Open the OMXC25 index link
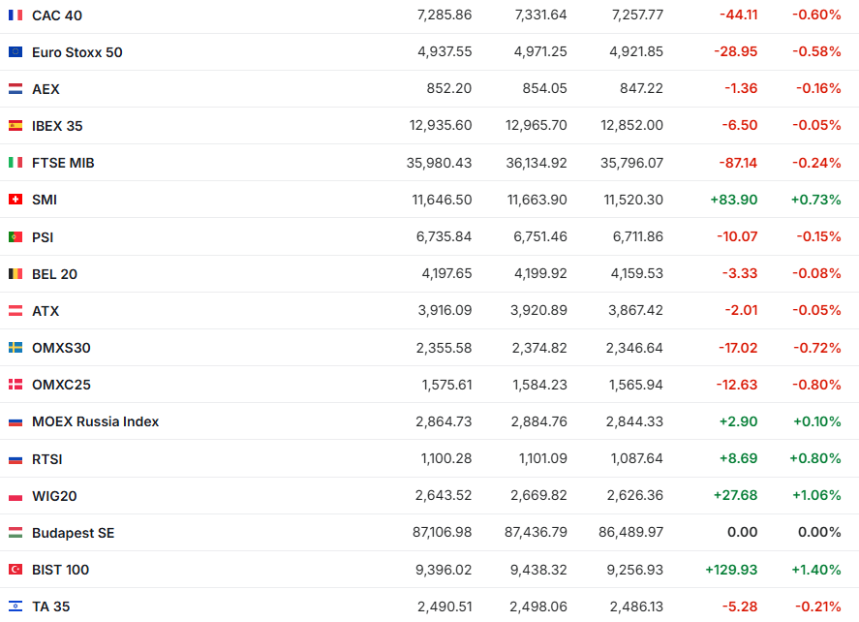The width and height of the screenshot is (859, 622). pos(61,385)
